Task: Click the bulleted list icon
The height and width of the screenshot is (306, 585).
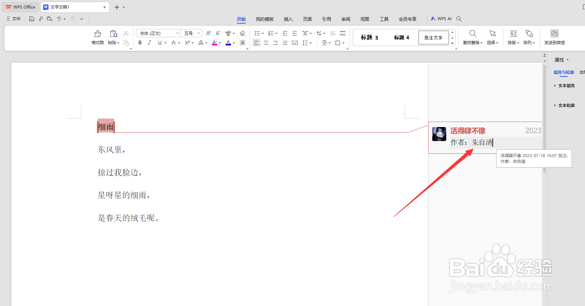Action: [x=257, y=33]
